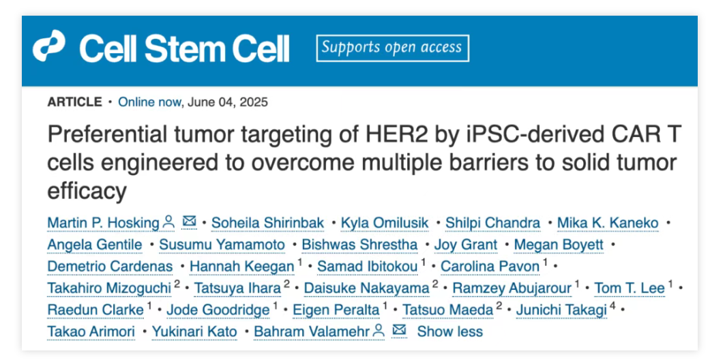
Task: Open the person icon beside Bahram Valamehr
Action: 379,331
